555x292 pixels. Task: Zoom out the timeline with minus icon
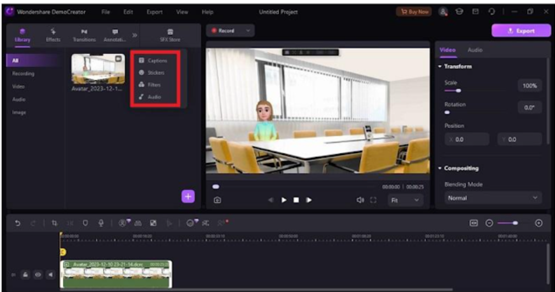point(489,223)
